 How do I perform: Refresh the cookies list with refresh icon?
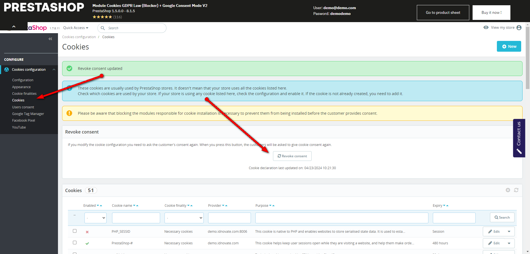(516, 190)
